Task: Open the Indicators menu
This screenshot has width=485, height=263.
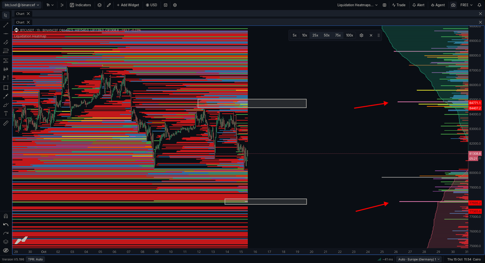Action: 80,5
